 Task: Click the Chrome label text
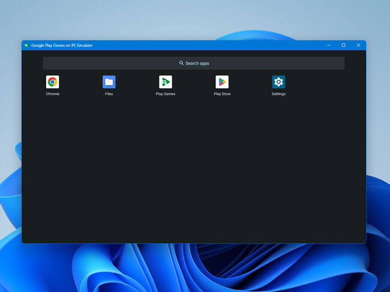[x=52, y=94]
